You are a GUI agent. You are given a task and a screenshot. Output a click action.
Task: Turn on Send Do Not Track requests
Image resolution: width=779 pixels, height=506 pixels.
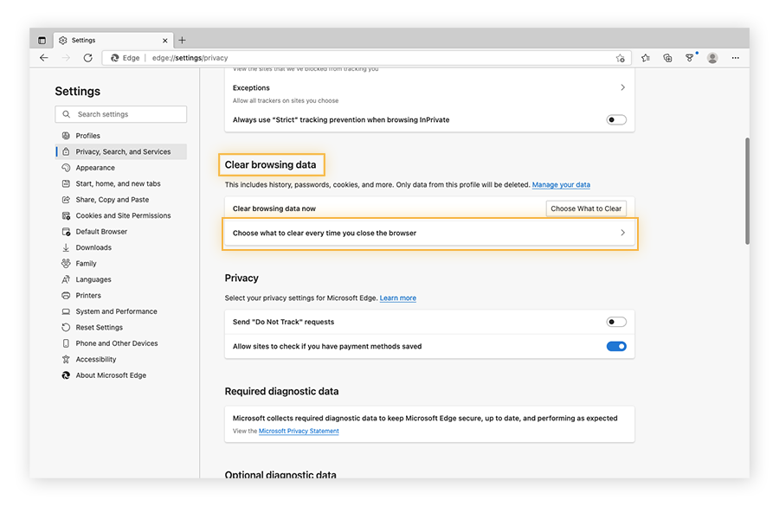click(x=615, y=322)
